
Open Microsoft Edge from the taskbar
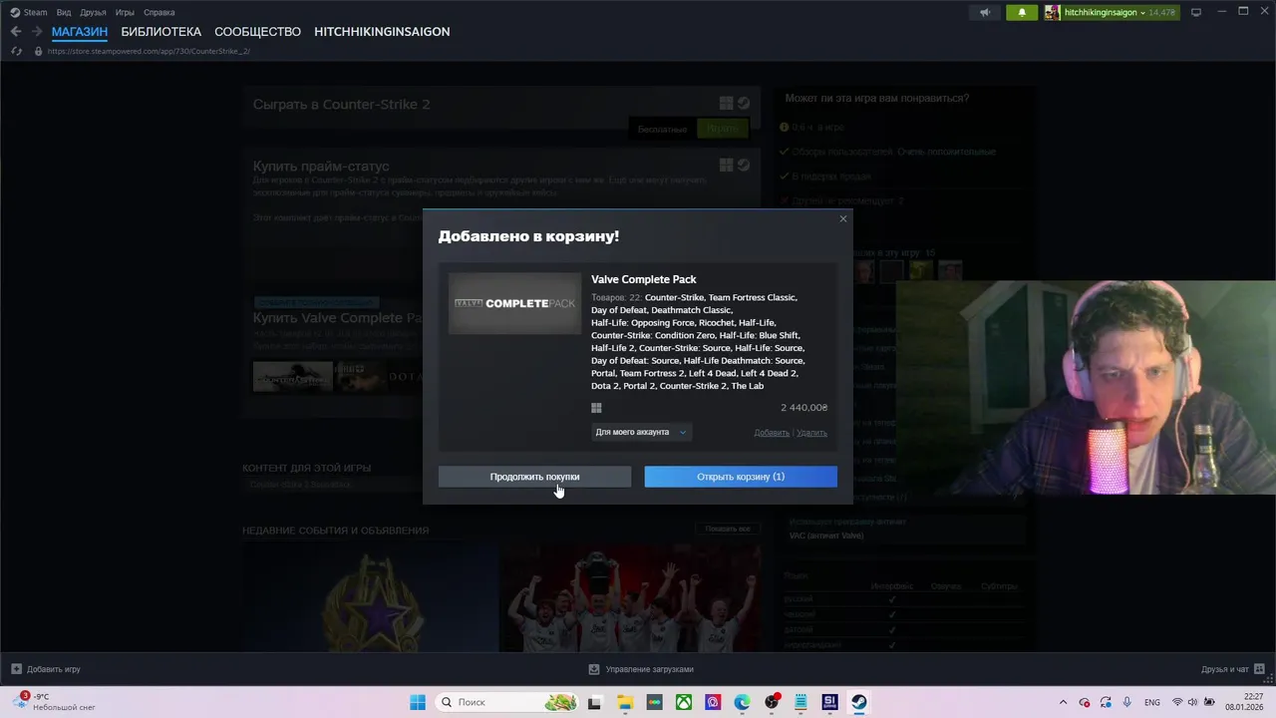(x=742, y=702)
